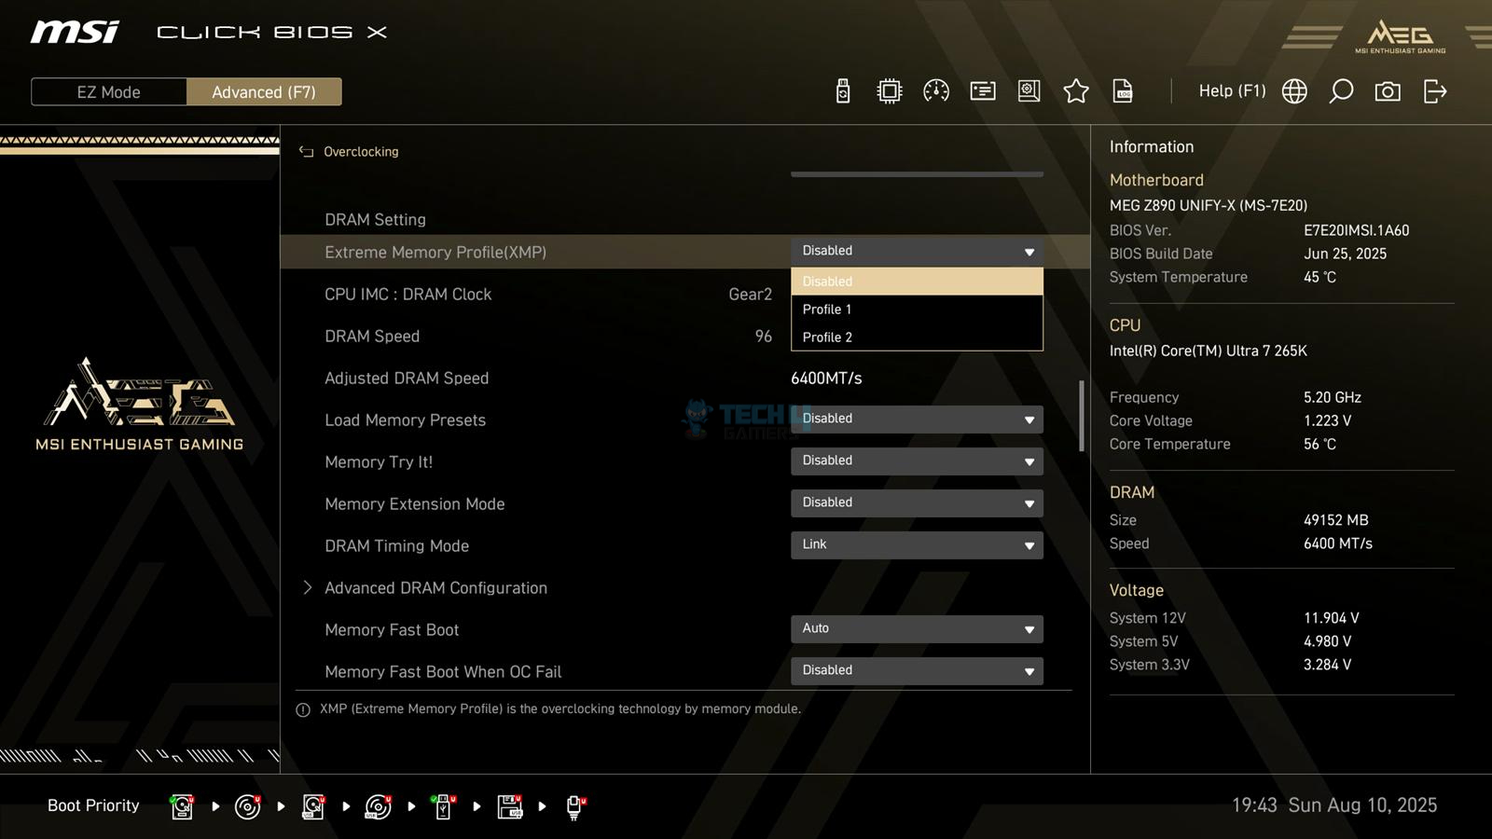The width and height of the screenshot is (1492, 839).
Task: Open the M-Flash USB BIOS update icon
Action: 843,91
